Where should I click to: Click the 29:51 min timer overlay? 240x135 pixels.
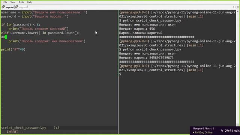232,131
